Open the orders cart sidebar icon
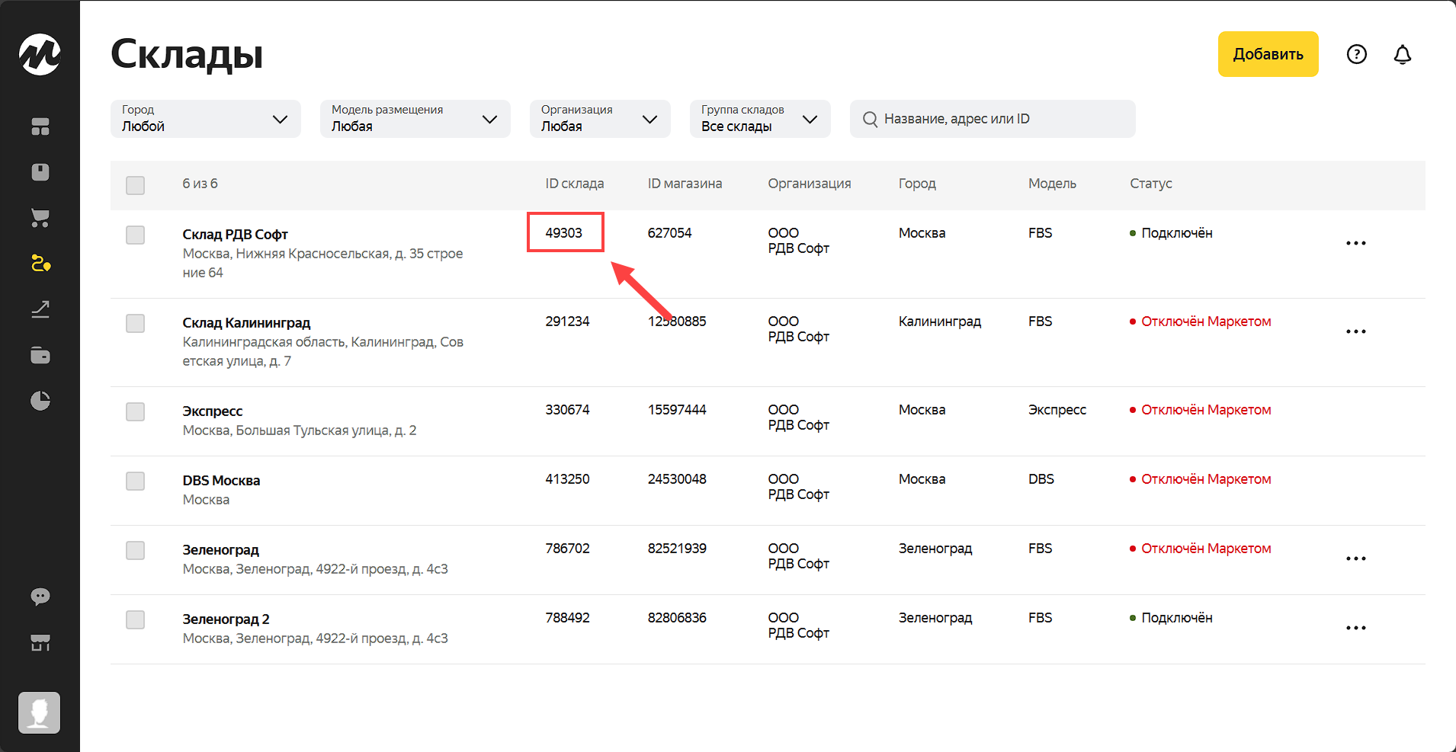1456x752 pixels. pos(40,218)
